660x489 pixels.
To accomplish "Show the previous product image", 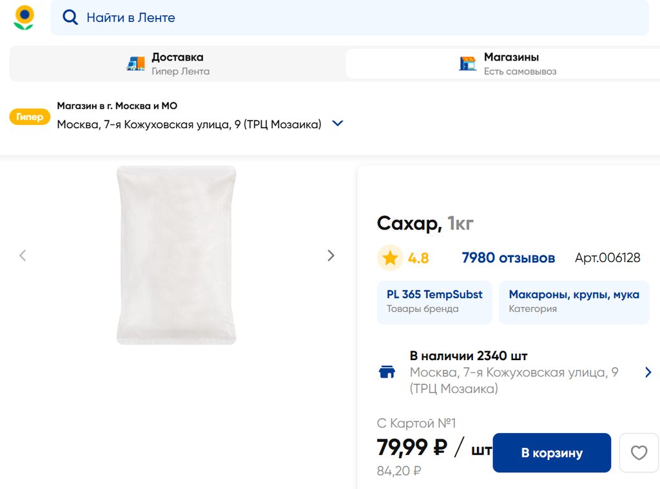I will click(23, 256).
